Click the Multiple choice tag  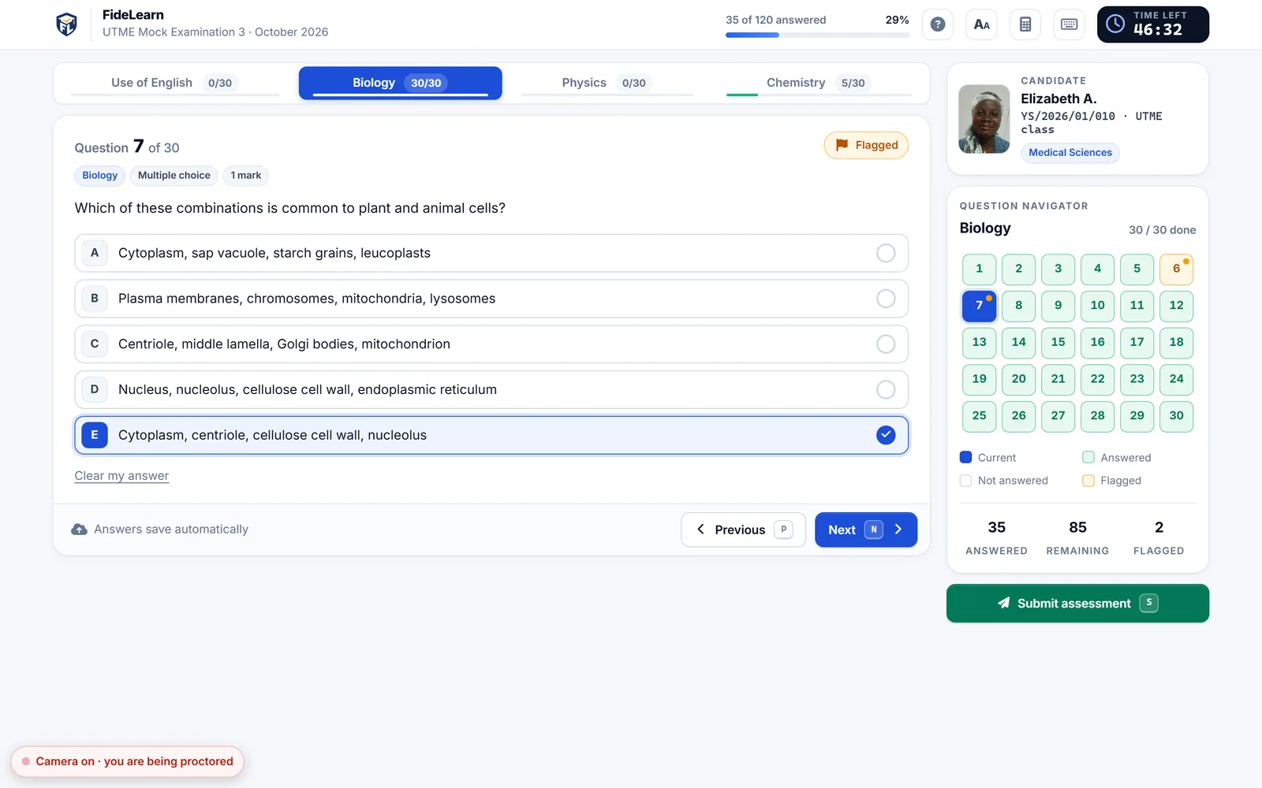(174, 176)
